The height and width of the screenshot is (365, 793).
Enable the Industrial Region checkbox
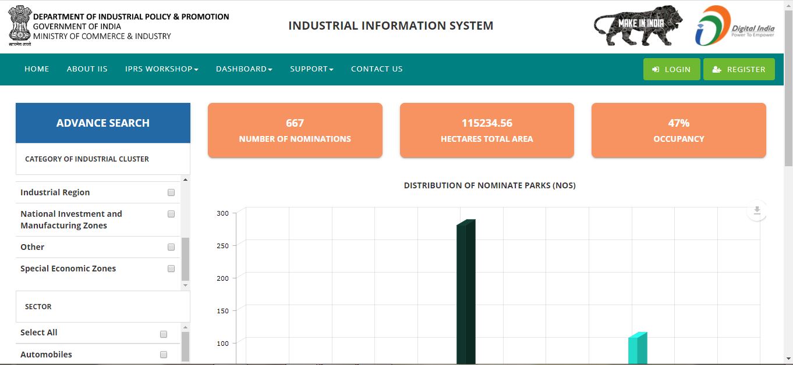click(x=171, y=192)
